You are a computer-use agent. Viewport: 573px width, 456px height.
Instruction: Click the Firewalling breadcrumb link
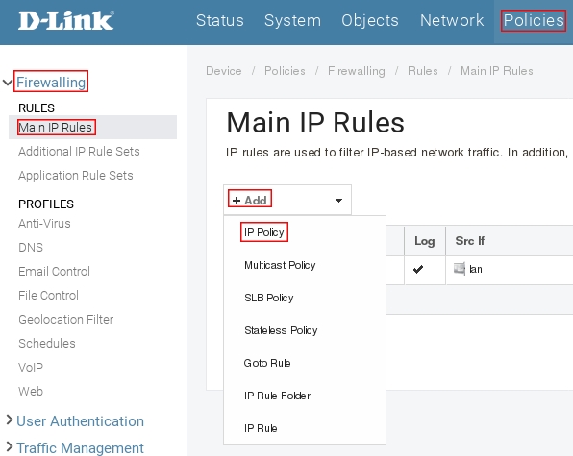pos(357,71)
